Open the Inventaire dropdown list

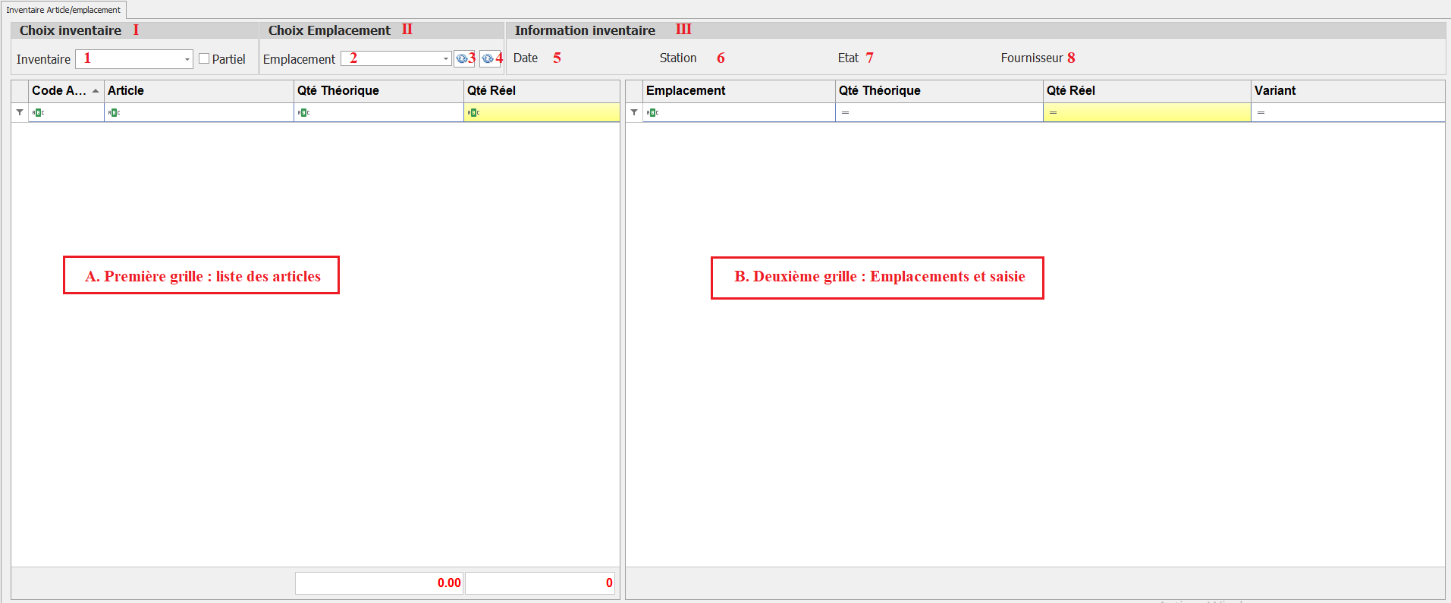click(187, 59)
